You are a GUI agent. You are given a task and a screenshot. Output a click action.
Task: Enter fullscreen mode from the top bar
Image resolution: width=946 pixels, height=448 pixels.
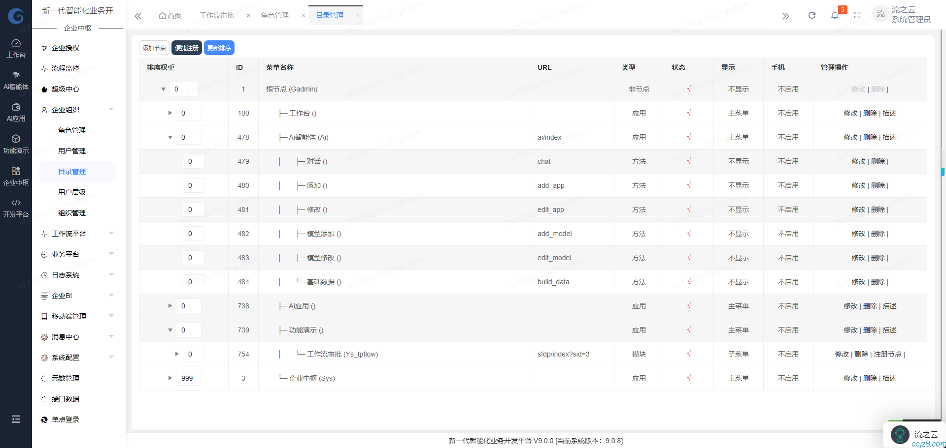coord(858,15)
